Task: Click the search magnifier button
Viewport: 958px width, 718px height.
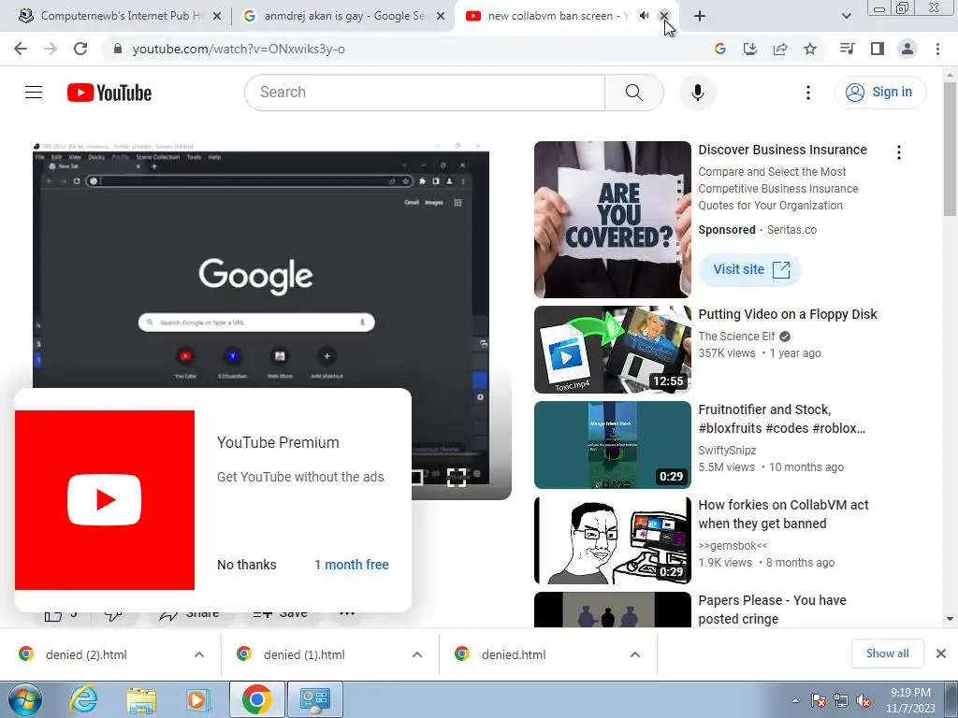Action: (x=633, y=93)
